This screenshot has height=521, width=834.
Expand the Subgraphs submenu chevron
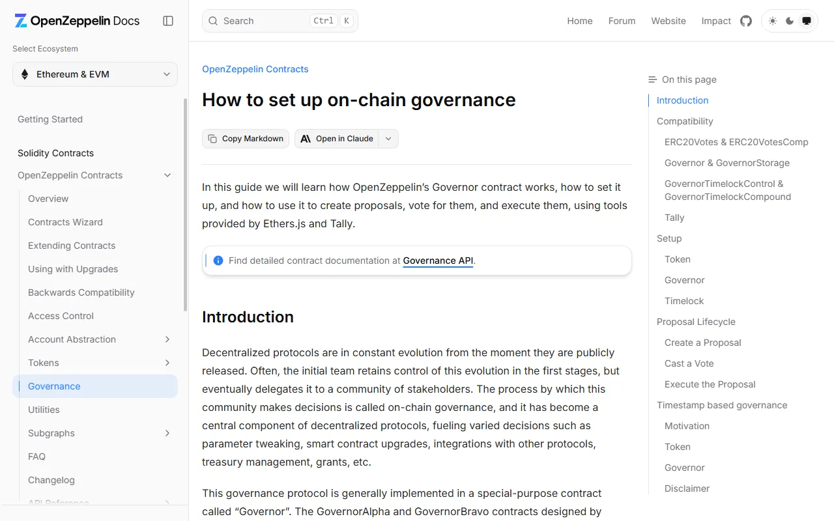[167, 433]
